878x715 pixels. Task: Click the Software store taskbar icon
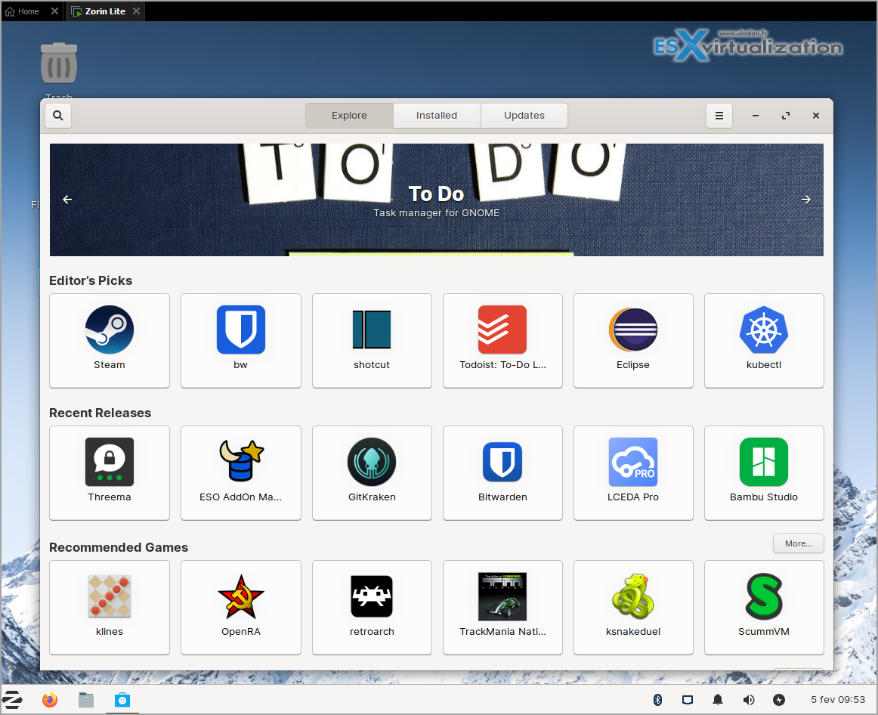(x=122, y=700)
